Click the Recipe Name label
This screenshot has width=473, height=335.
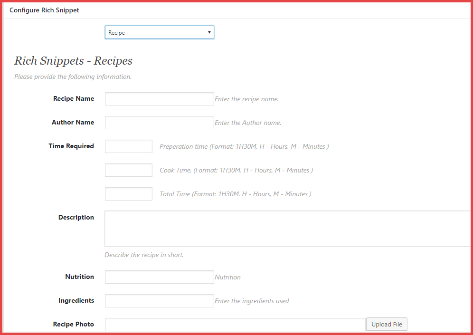tap(74, 99)
